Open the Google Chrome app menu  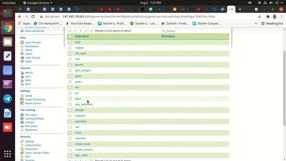point(38,3)
